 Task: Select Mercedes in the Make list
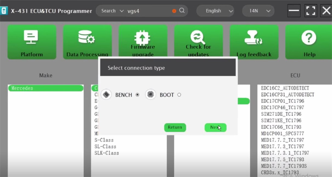click(46, 88)
